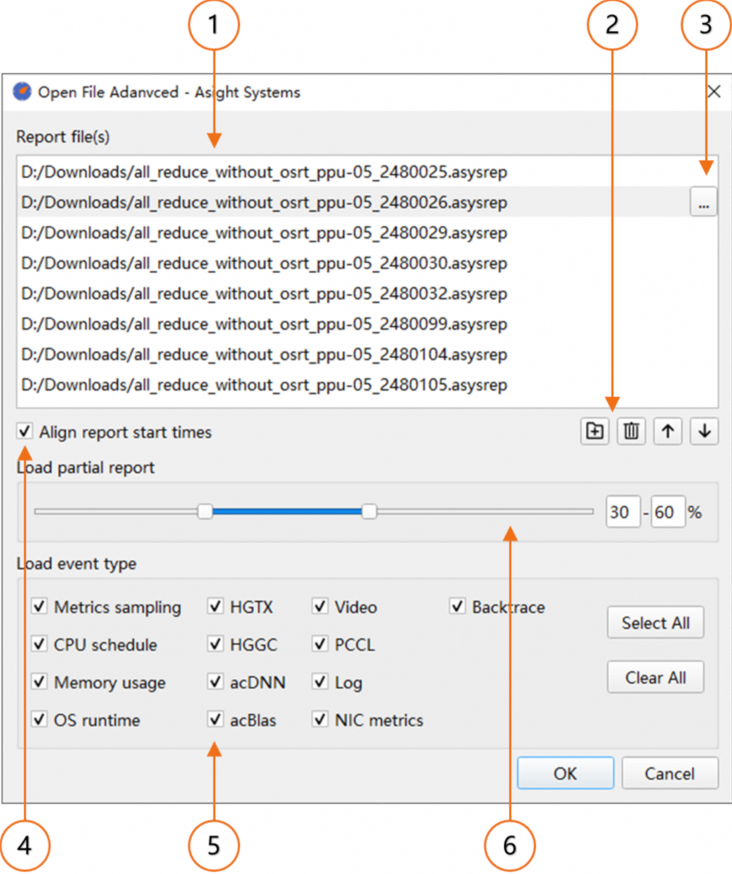Toggle the PCCL checkbox
732x874 pixels.
pyautogui.click(x=320, y=644)
